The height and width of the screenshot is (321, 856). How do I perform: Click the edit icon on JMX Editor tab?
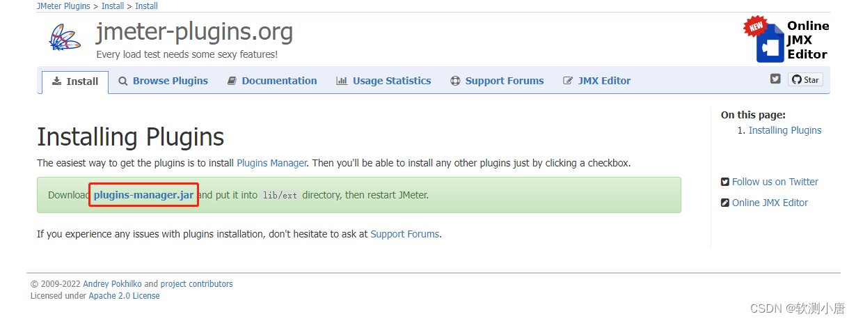click(568, 81)
